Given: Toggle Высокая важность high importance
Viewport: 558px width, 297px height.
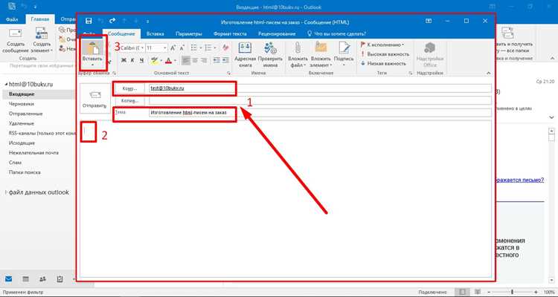Looking at the screenshot, I should [385, 54].
